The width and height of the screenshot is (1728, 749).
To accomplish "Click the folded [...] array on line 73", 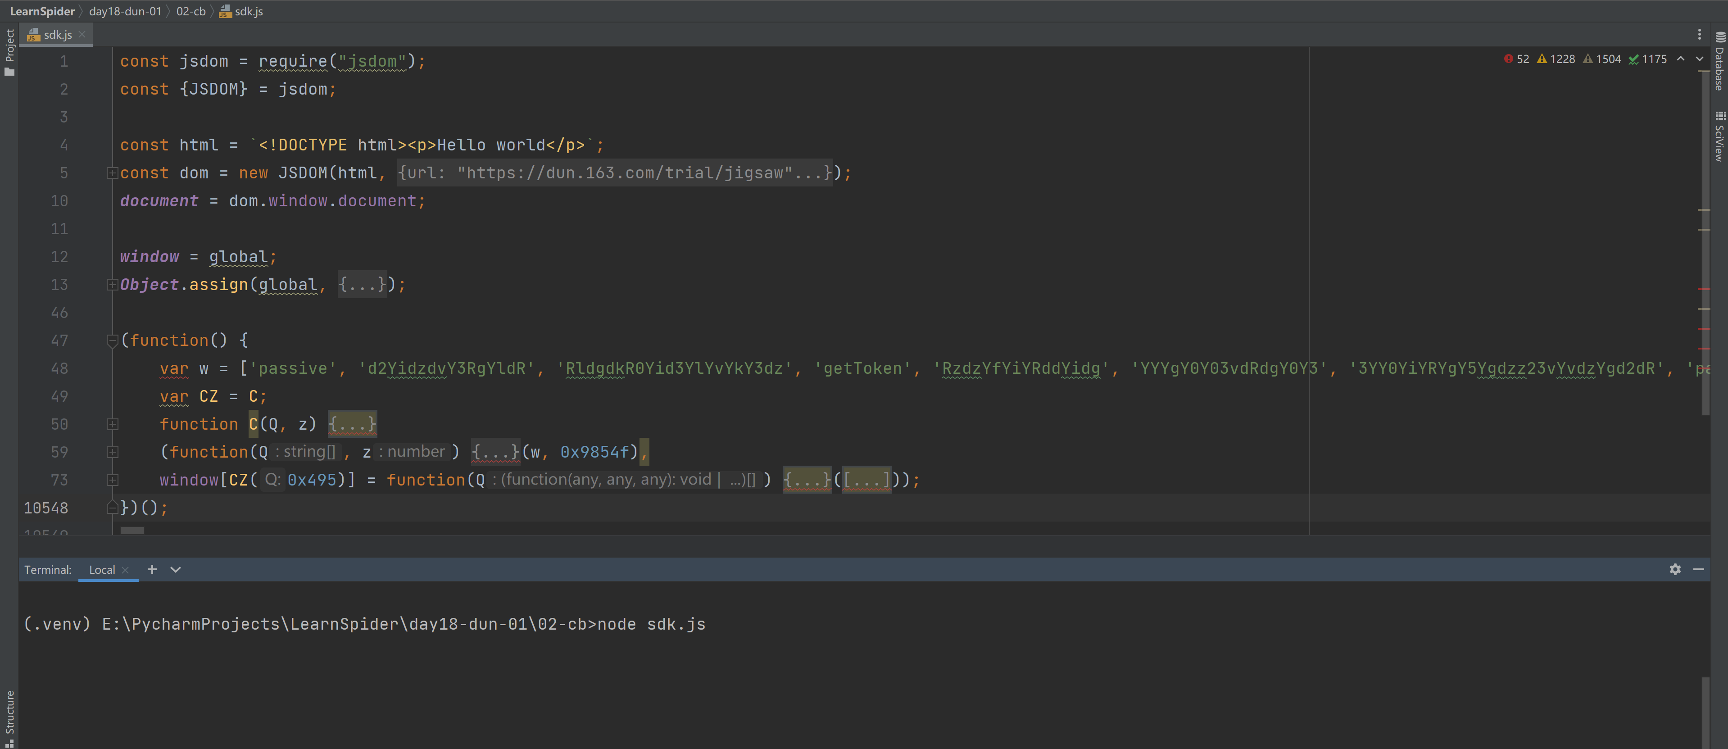I will (x=866, y=481).
